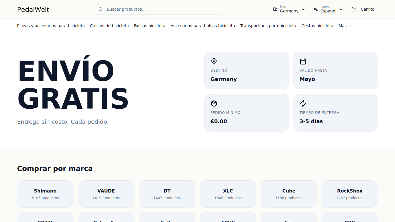Click the Pedido mínimo €0.00 value
Image resolution: width=395 pixels, height=222 pixels.
coord(219,121)
